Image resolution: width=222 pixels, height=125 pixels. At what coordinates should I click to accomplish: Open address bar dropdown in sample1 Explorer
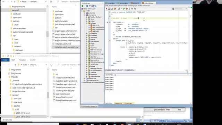(46, 2)
